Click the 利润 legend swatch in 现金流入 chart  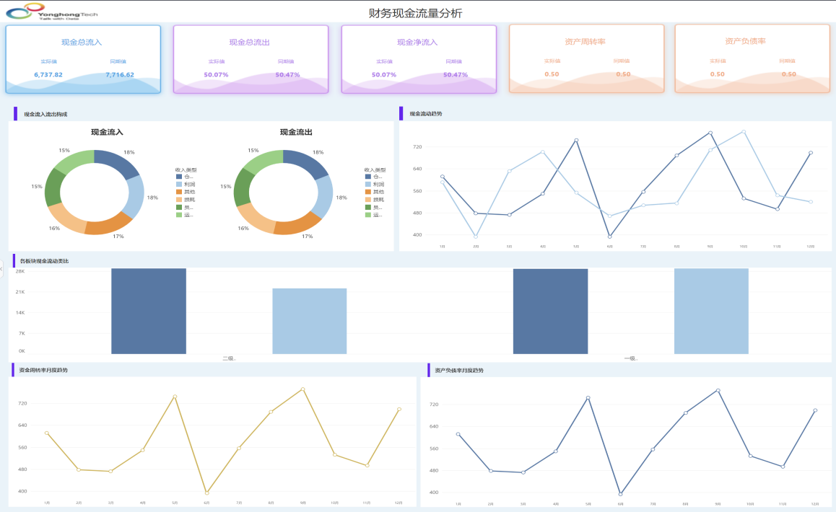point(179,184)
